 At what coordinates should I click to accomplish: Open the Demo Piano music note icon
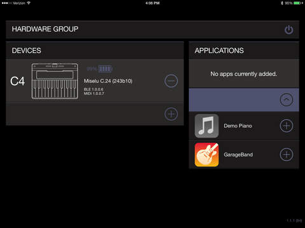pyautogui.click(x=207, y=126)
